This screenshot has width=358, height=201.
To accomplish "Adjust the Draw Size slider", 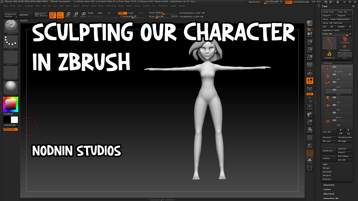I will (x=159, y=16).
